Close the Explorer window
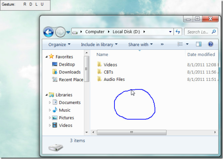 point(210,19)
